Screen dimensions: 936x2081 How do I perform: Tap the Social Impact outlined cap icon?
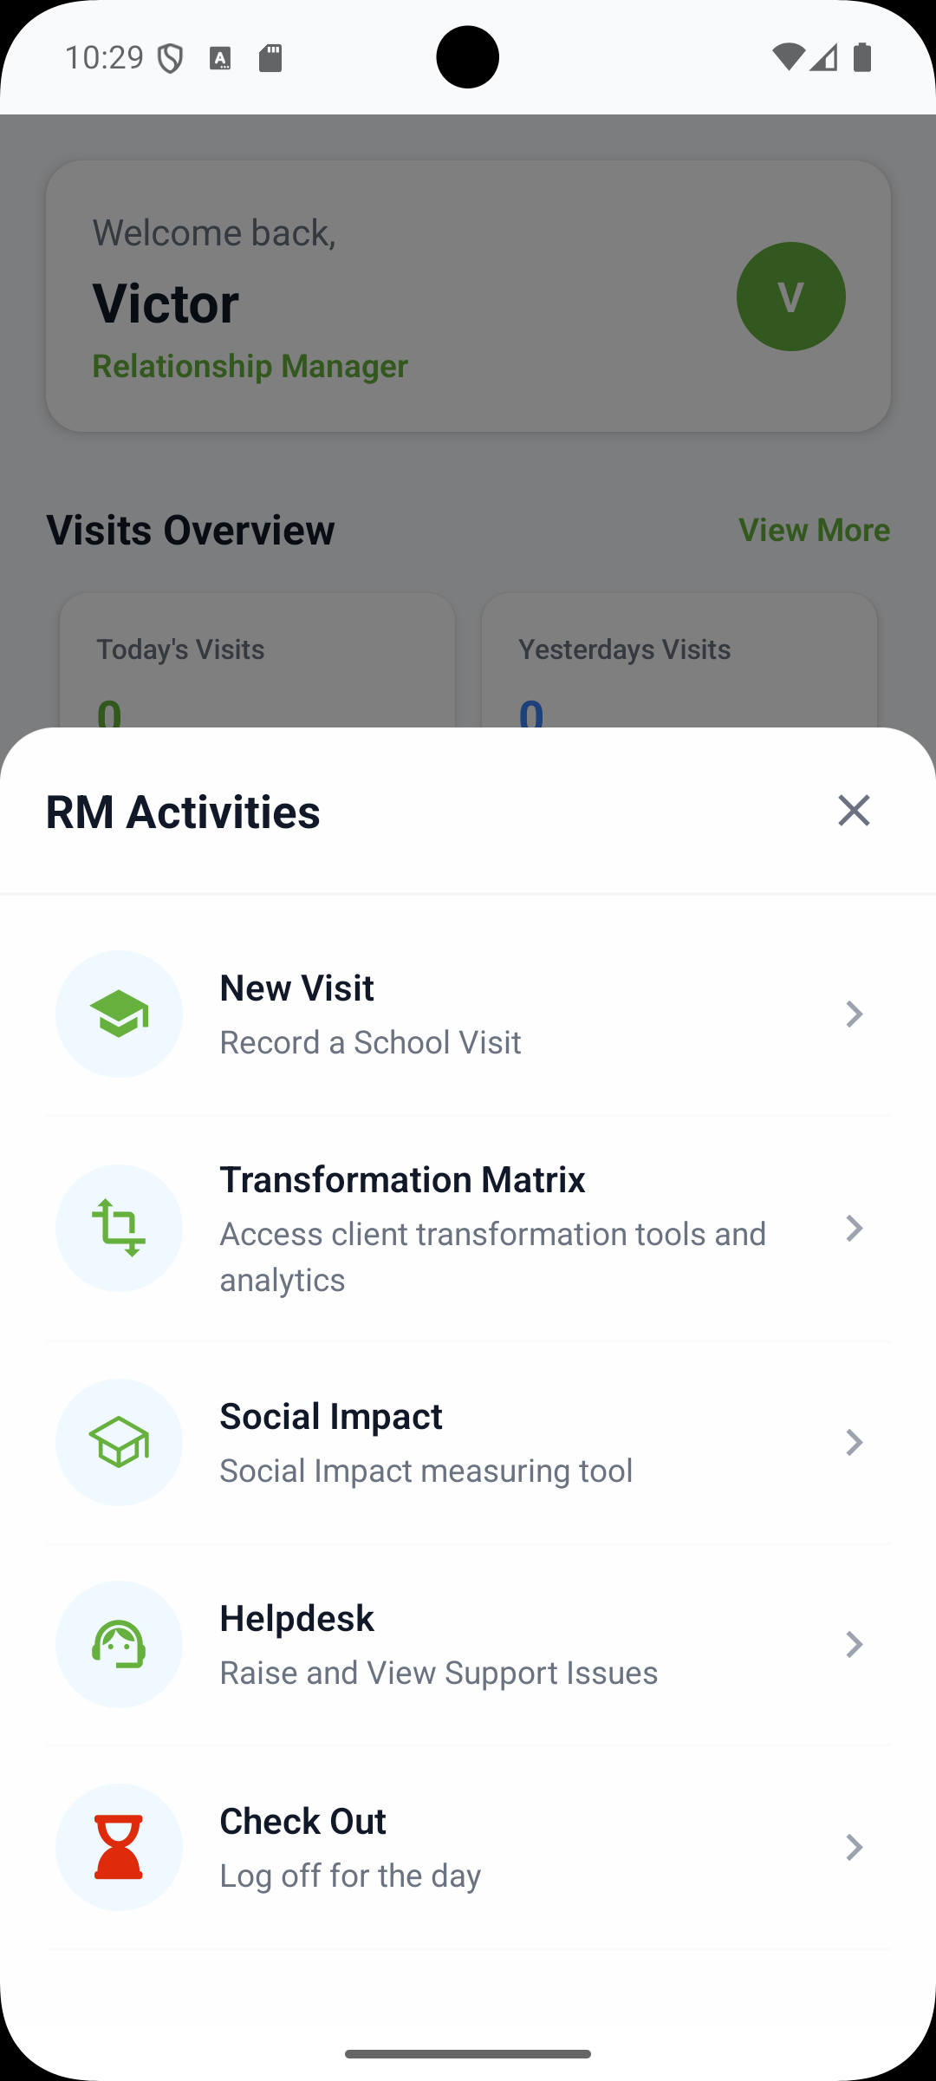(119, 1442)
